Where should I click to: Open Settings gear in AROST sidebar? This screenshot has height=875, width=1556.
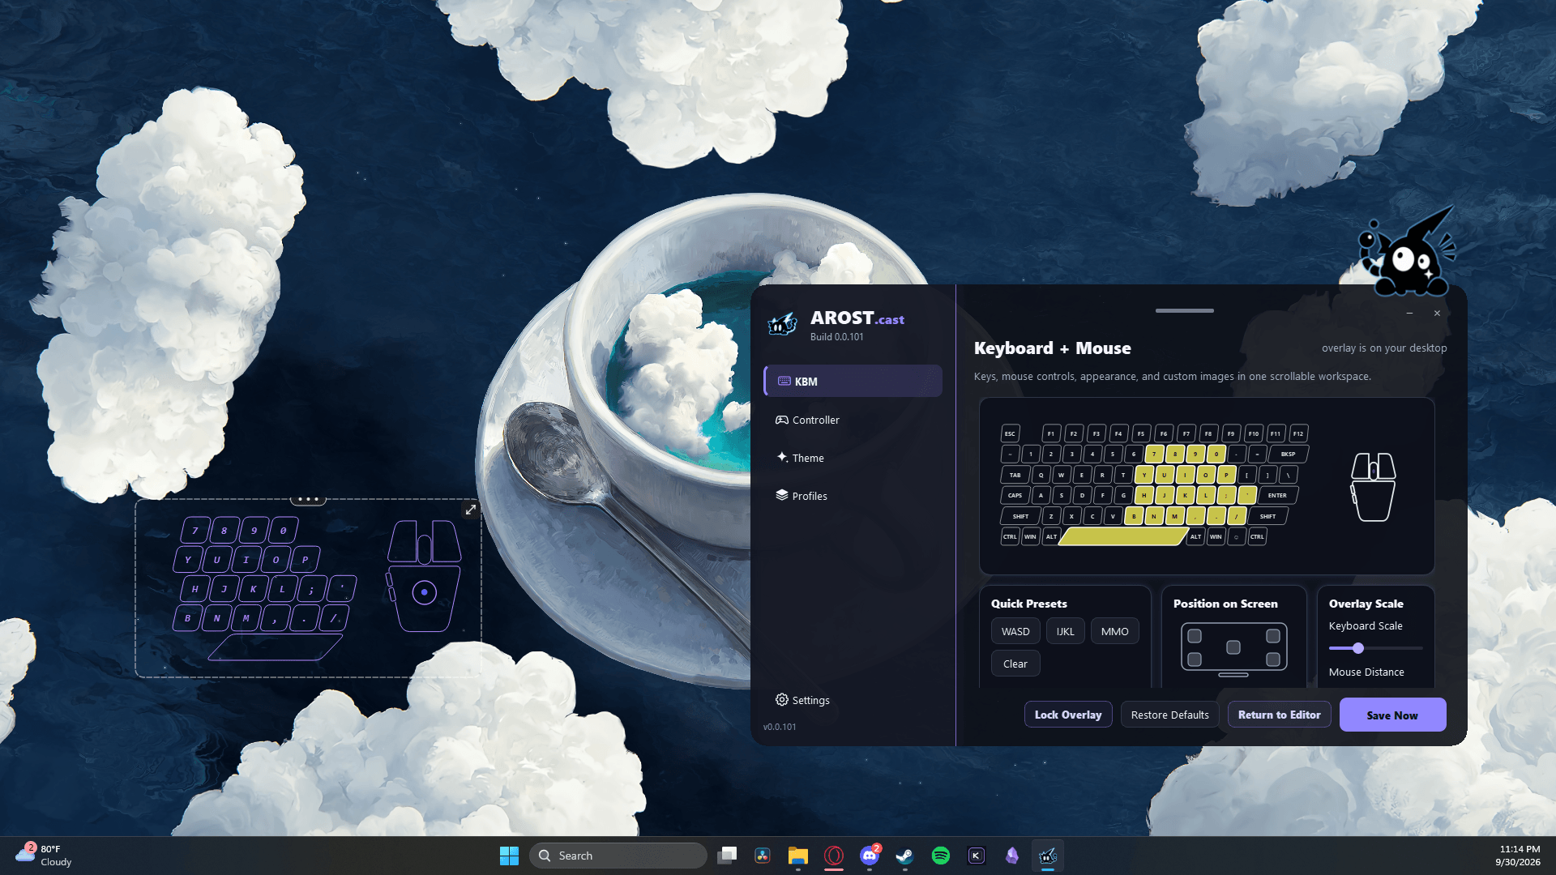click(802, 700)
